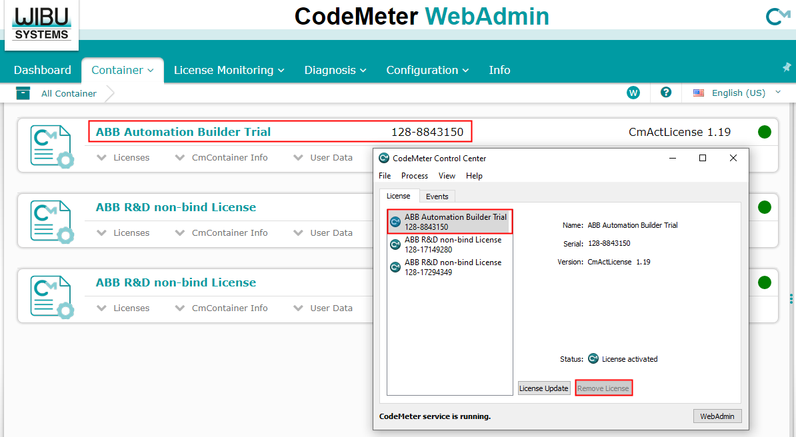The width and height of the screenshot is (796, 437).
Task: Click the Serial value in the Control Center details
Action: (x=609, y=243)
